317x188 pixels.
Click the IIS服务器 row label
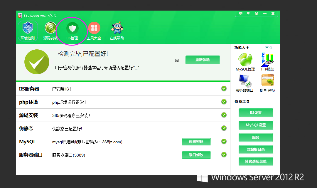29,89
